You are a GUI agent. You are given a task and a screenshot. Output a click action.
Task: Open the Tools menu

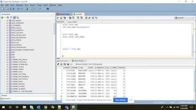point(46,5)
